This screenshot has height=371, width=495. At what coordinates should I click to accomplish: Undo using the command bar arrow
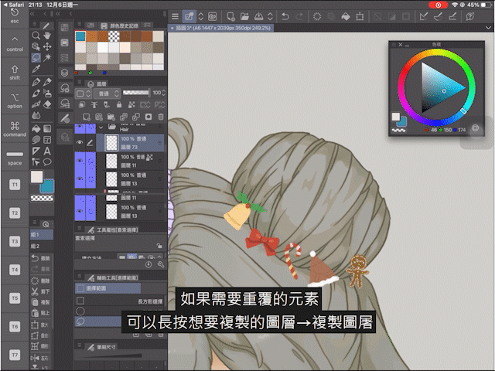point(285,16)
